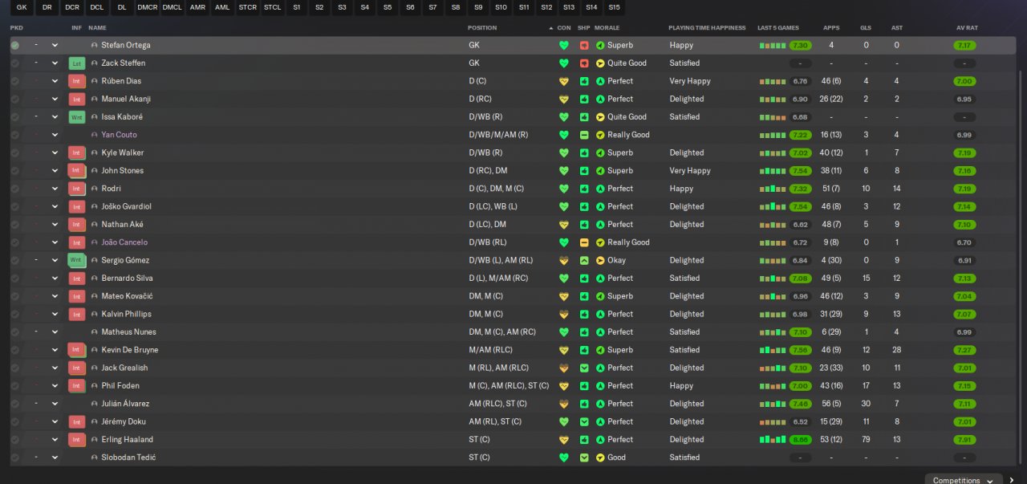This screenshot has height=484, width=1027.
Task: Click the condition heart icon for Stefan Ortega
Action: [x=564, y=46]
